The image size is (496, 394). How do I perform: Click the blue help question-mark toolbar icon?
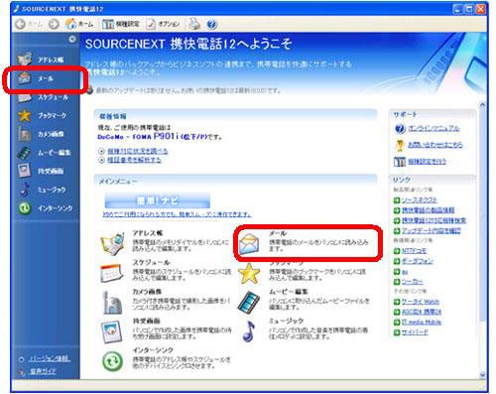tap(212, 24)
